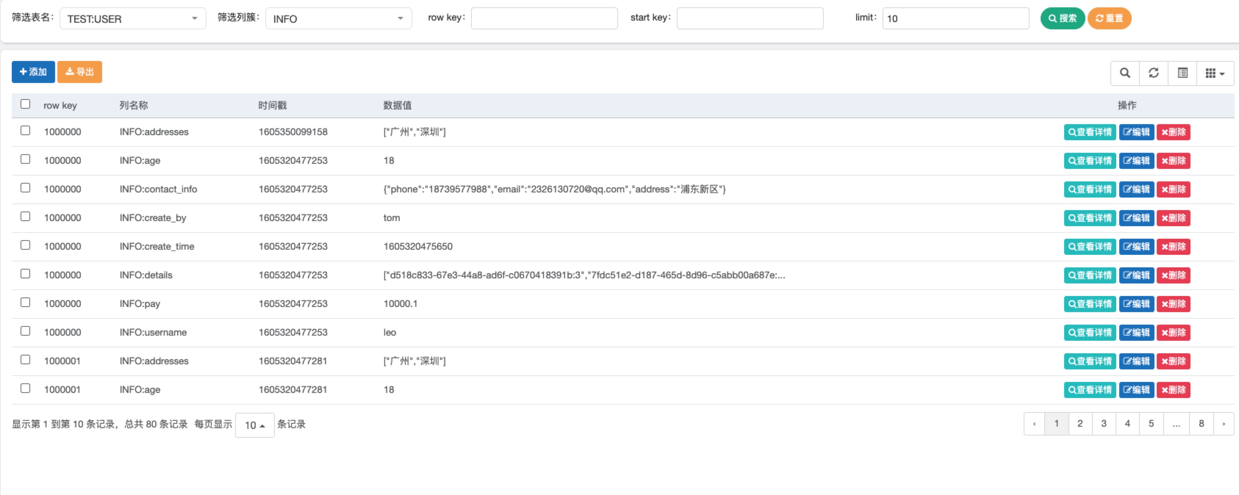The width and height of the screenshot is (1239, 495).
Task: Tick checkbox for INFO:create_by row
Action: point(25,217)
